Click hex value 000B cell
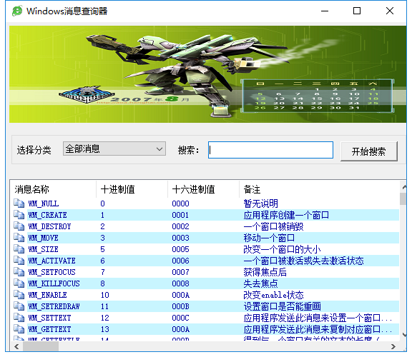The height and width of the screenshot is (357, 412). coord(180,306)
